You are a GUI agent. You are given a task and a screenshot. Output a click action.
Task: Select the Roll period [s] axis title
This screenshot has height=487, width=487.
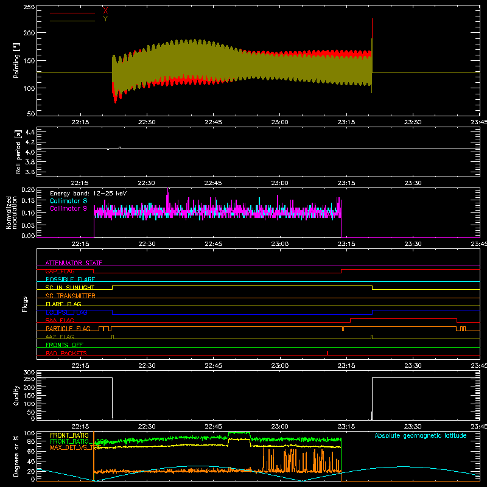[18, 152]
